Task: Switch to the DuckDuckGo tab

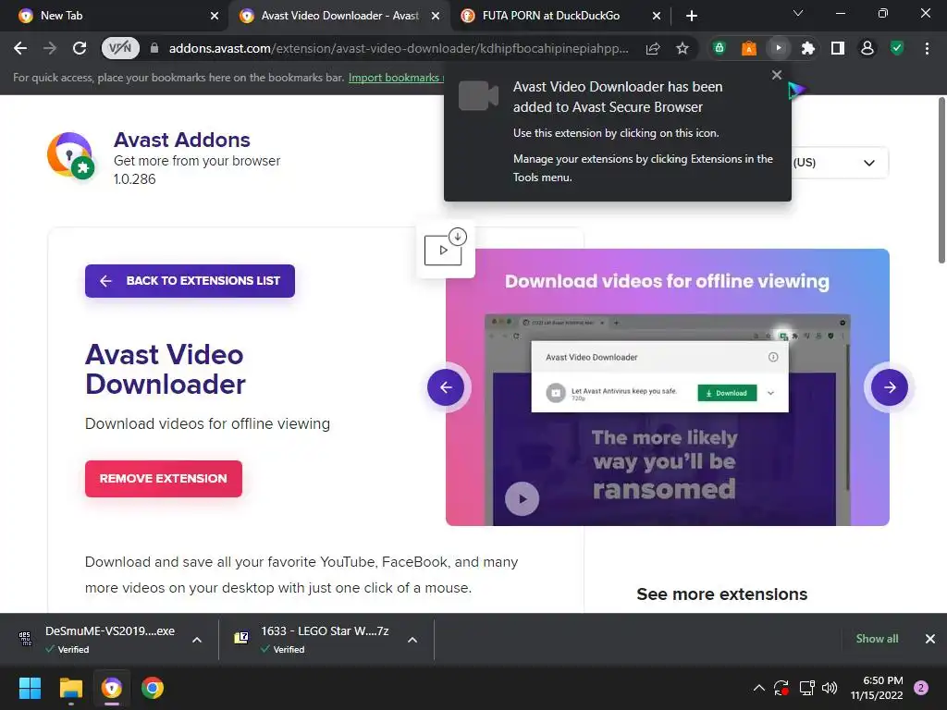Action: click(x=560, y=16)
